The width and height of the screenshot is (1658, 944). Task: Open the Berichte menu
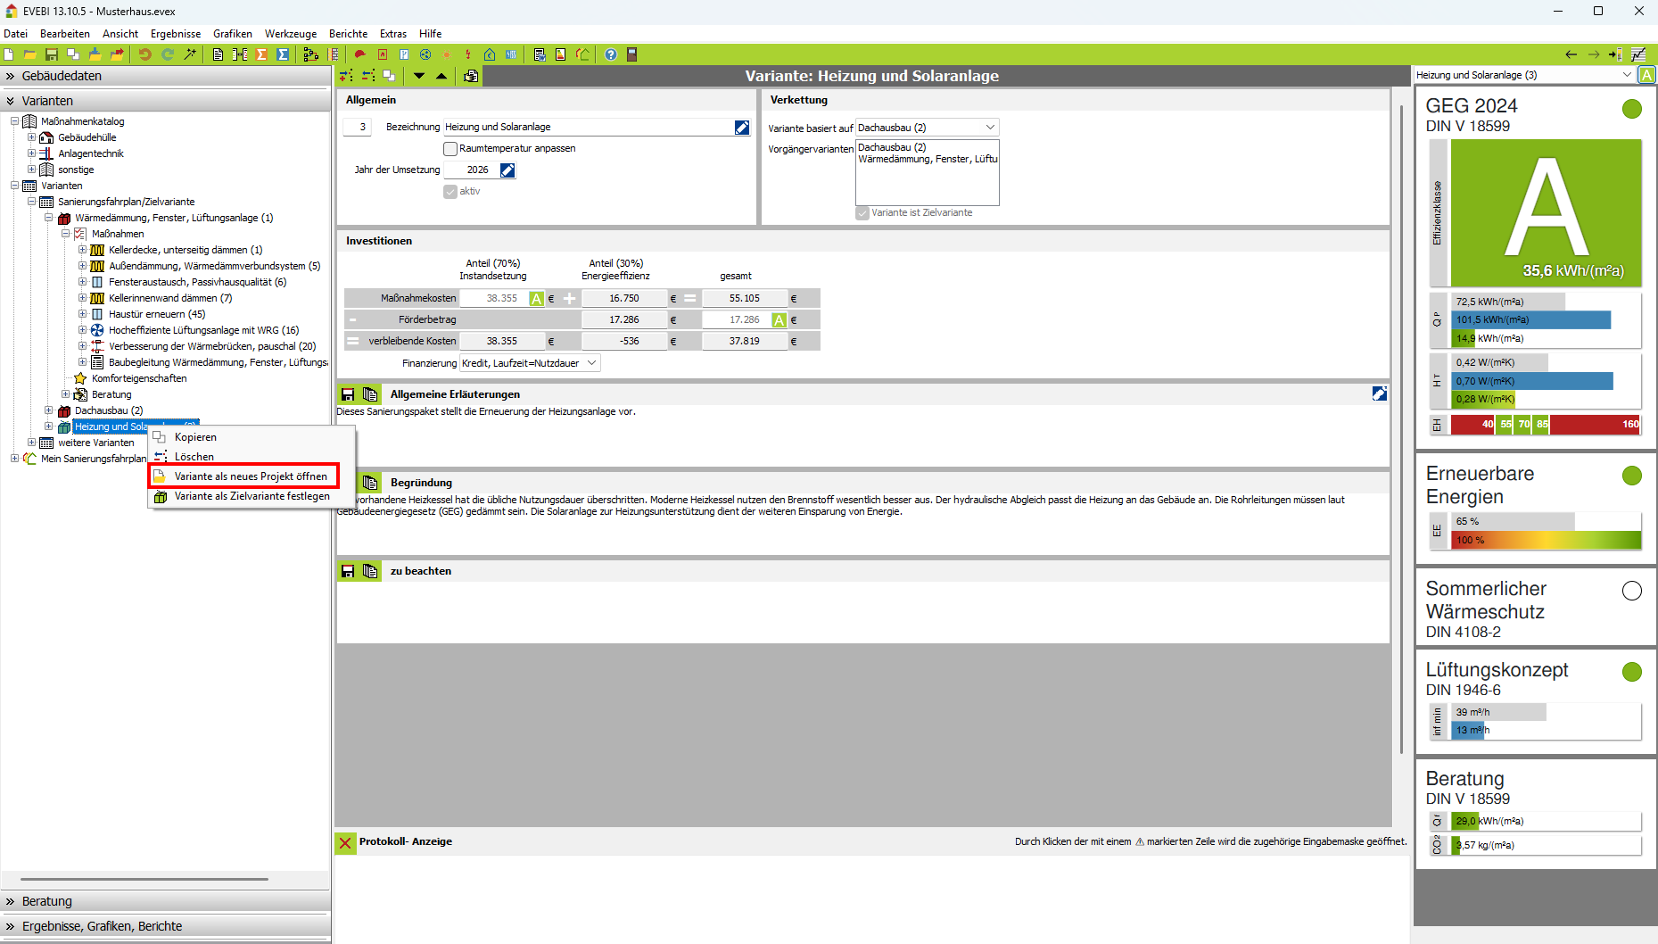[348, 34]
